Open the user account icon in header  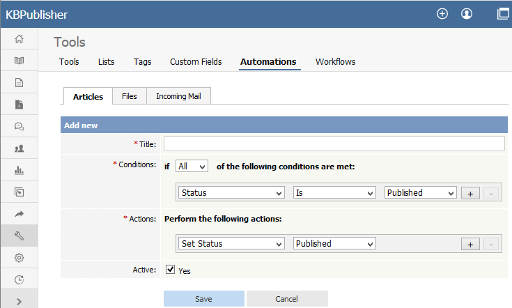467,14
